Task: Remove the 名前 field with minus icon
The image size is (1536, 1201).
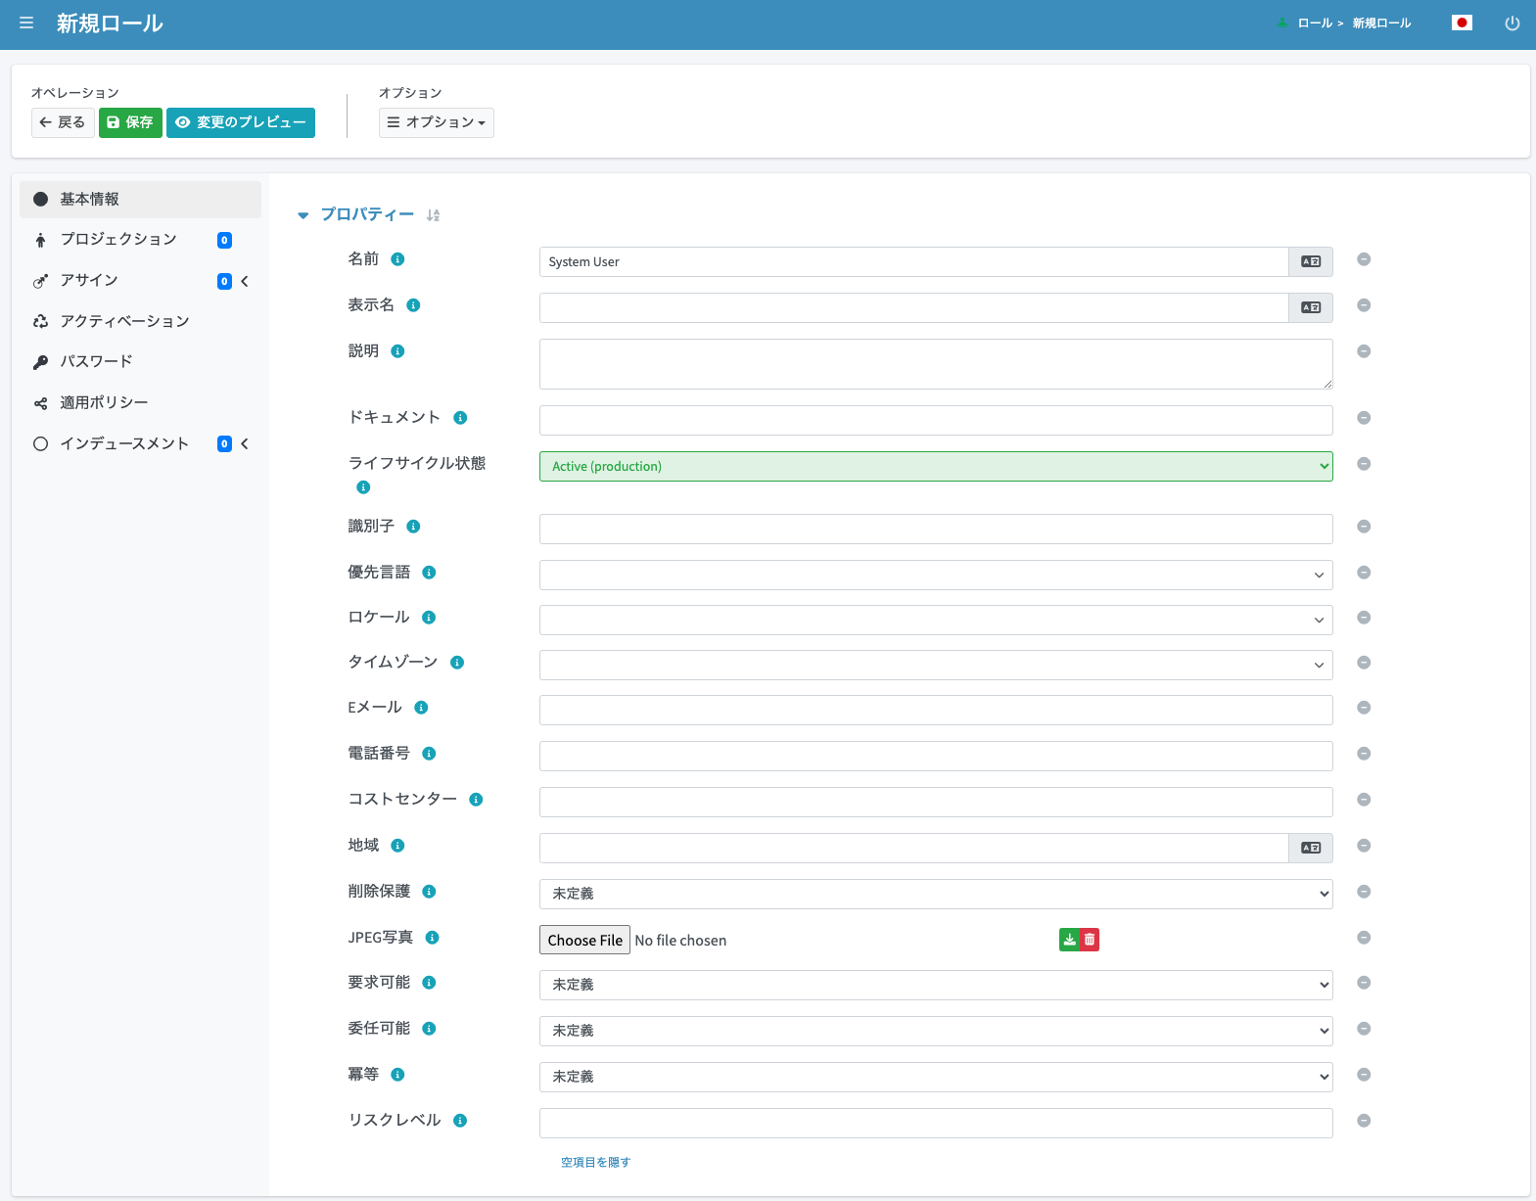Action: click(x=1364, y=259)
